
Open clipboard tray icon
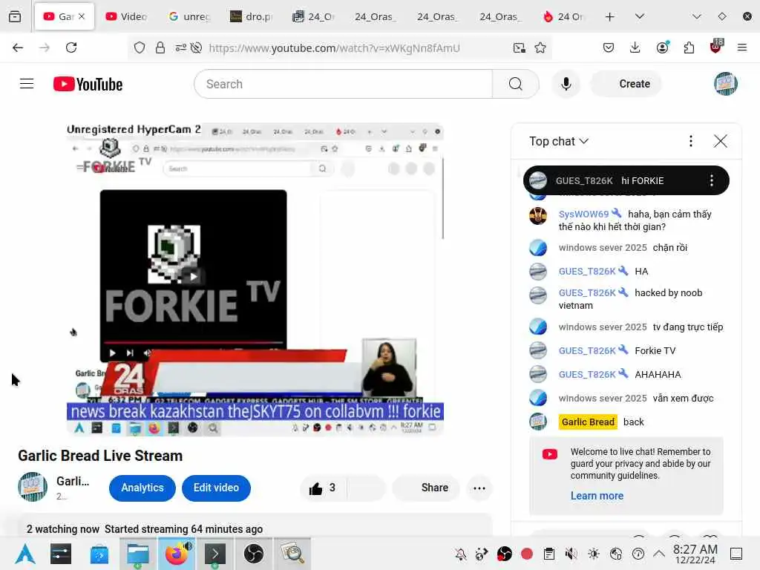coord(549,554)
